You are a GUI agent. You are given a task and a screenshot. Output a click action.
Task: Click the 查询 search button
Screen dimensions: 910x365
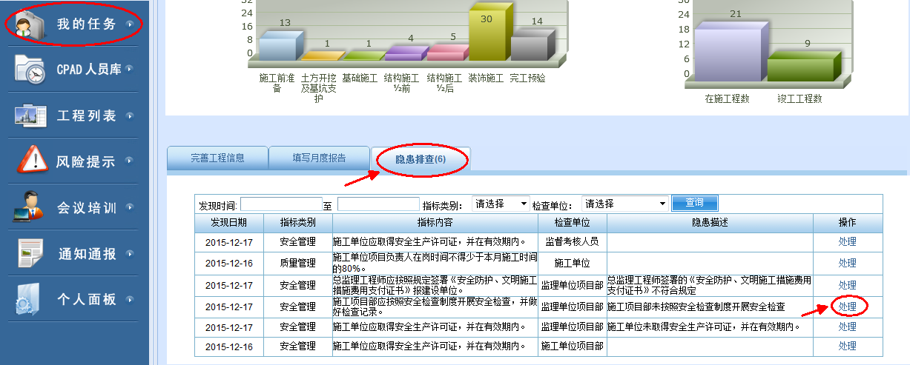(694, 204)
